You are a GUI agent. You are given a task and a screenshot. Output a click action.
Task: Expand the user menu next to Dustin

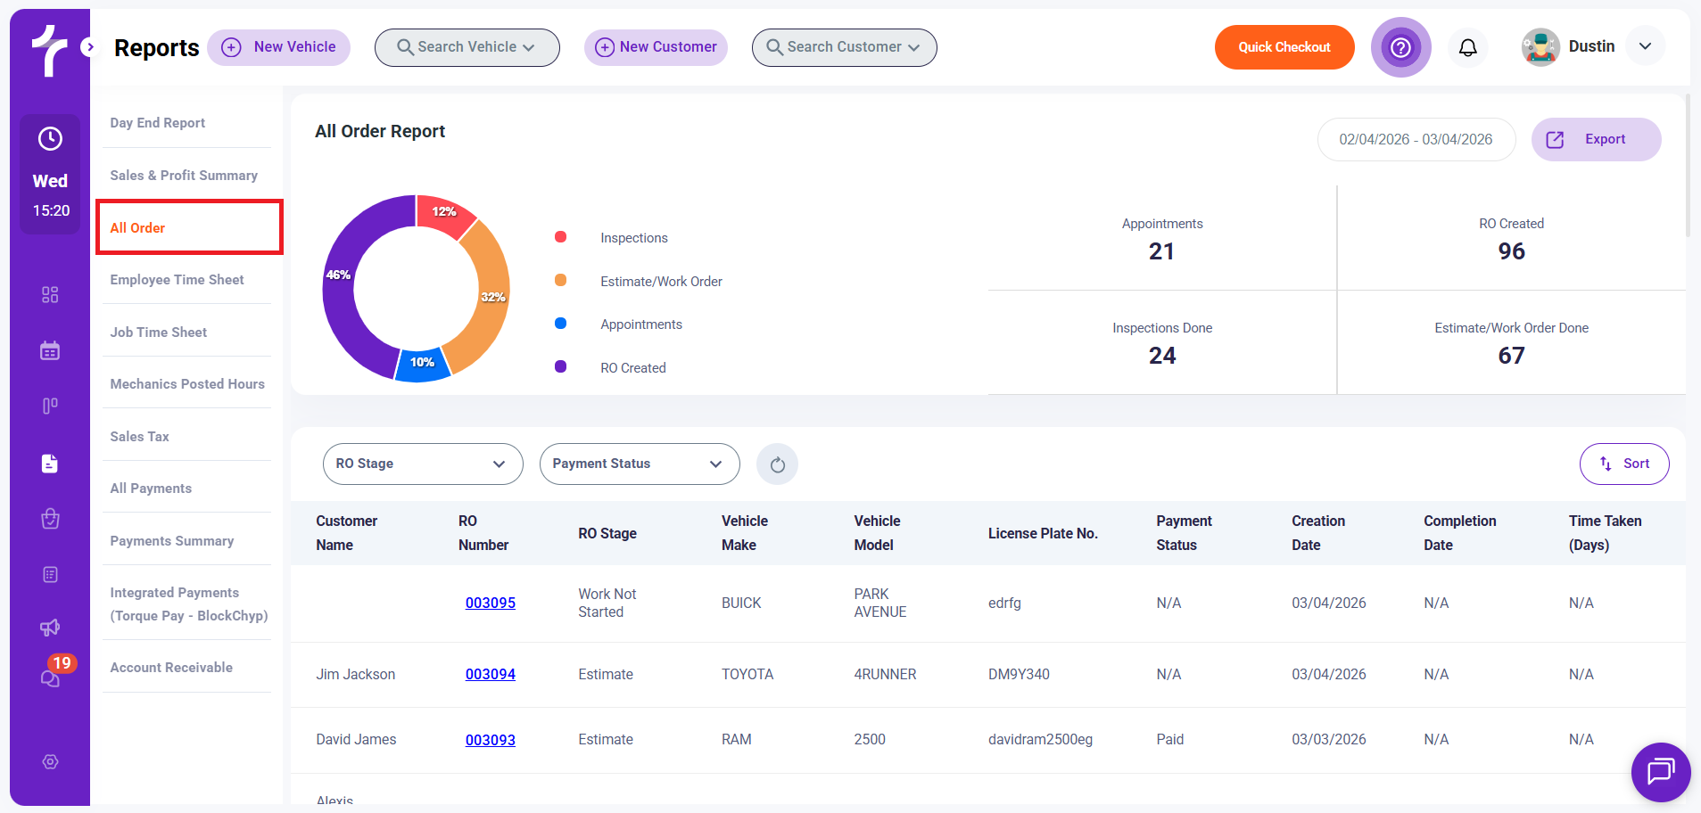pos(1645,46)
